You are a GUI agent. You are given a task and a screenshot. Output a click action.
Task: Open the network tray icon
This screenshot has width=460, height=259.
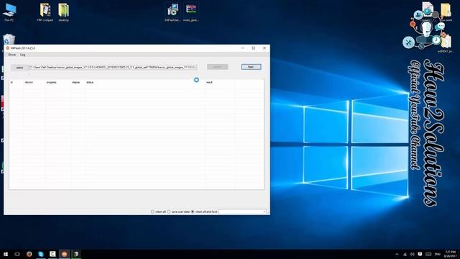pyautogui.click(x=405, y=254)
